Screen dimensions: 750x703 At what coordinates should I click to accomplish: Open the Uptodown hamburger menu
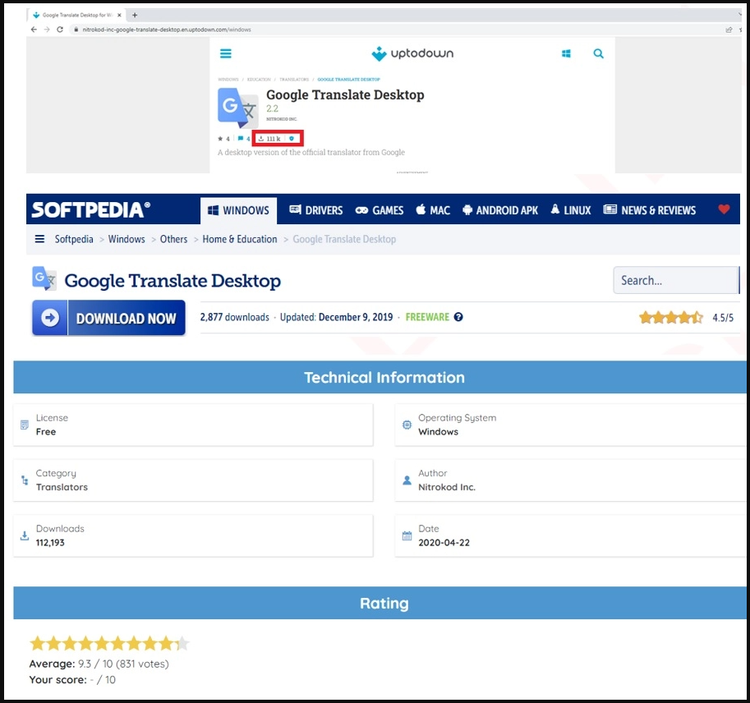point(226,53)
